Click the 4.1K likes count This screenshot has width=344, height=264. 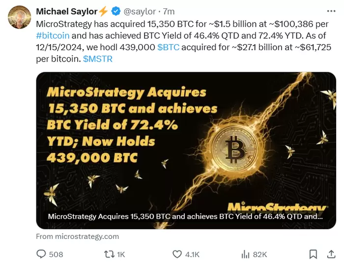pyautogui.click(x=192, y=254)
